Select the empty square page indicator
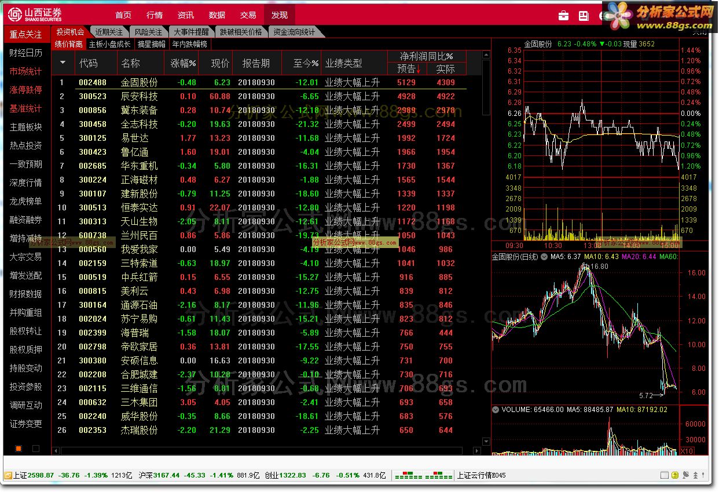Viewport: 719px width, 492px height. pyautogui.click(x=36, y=449)
